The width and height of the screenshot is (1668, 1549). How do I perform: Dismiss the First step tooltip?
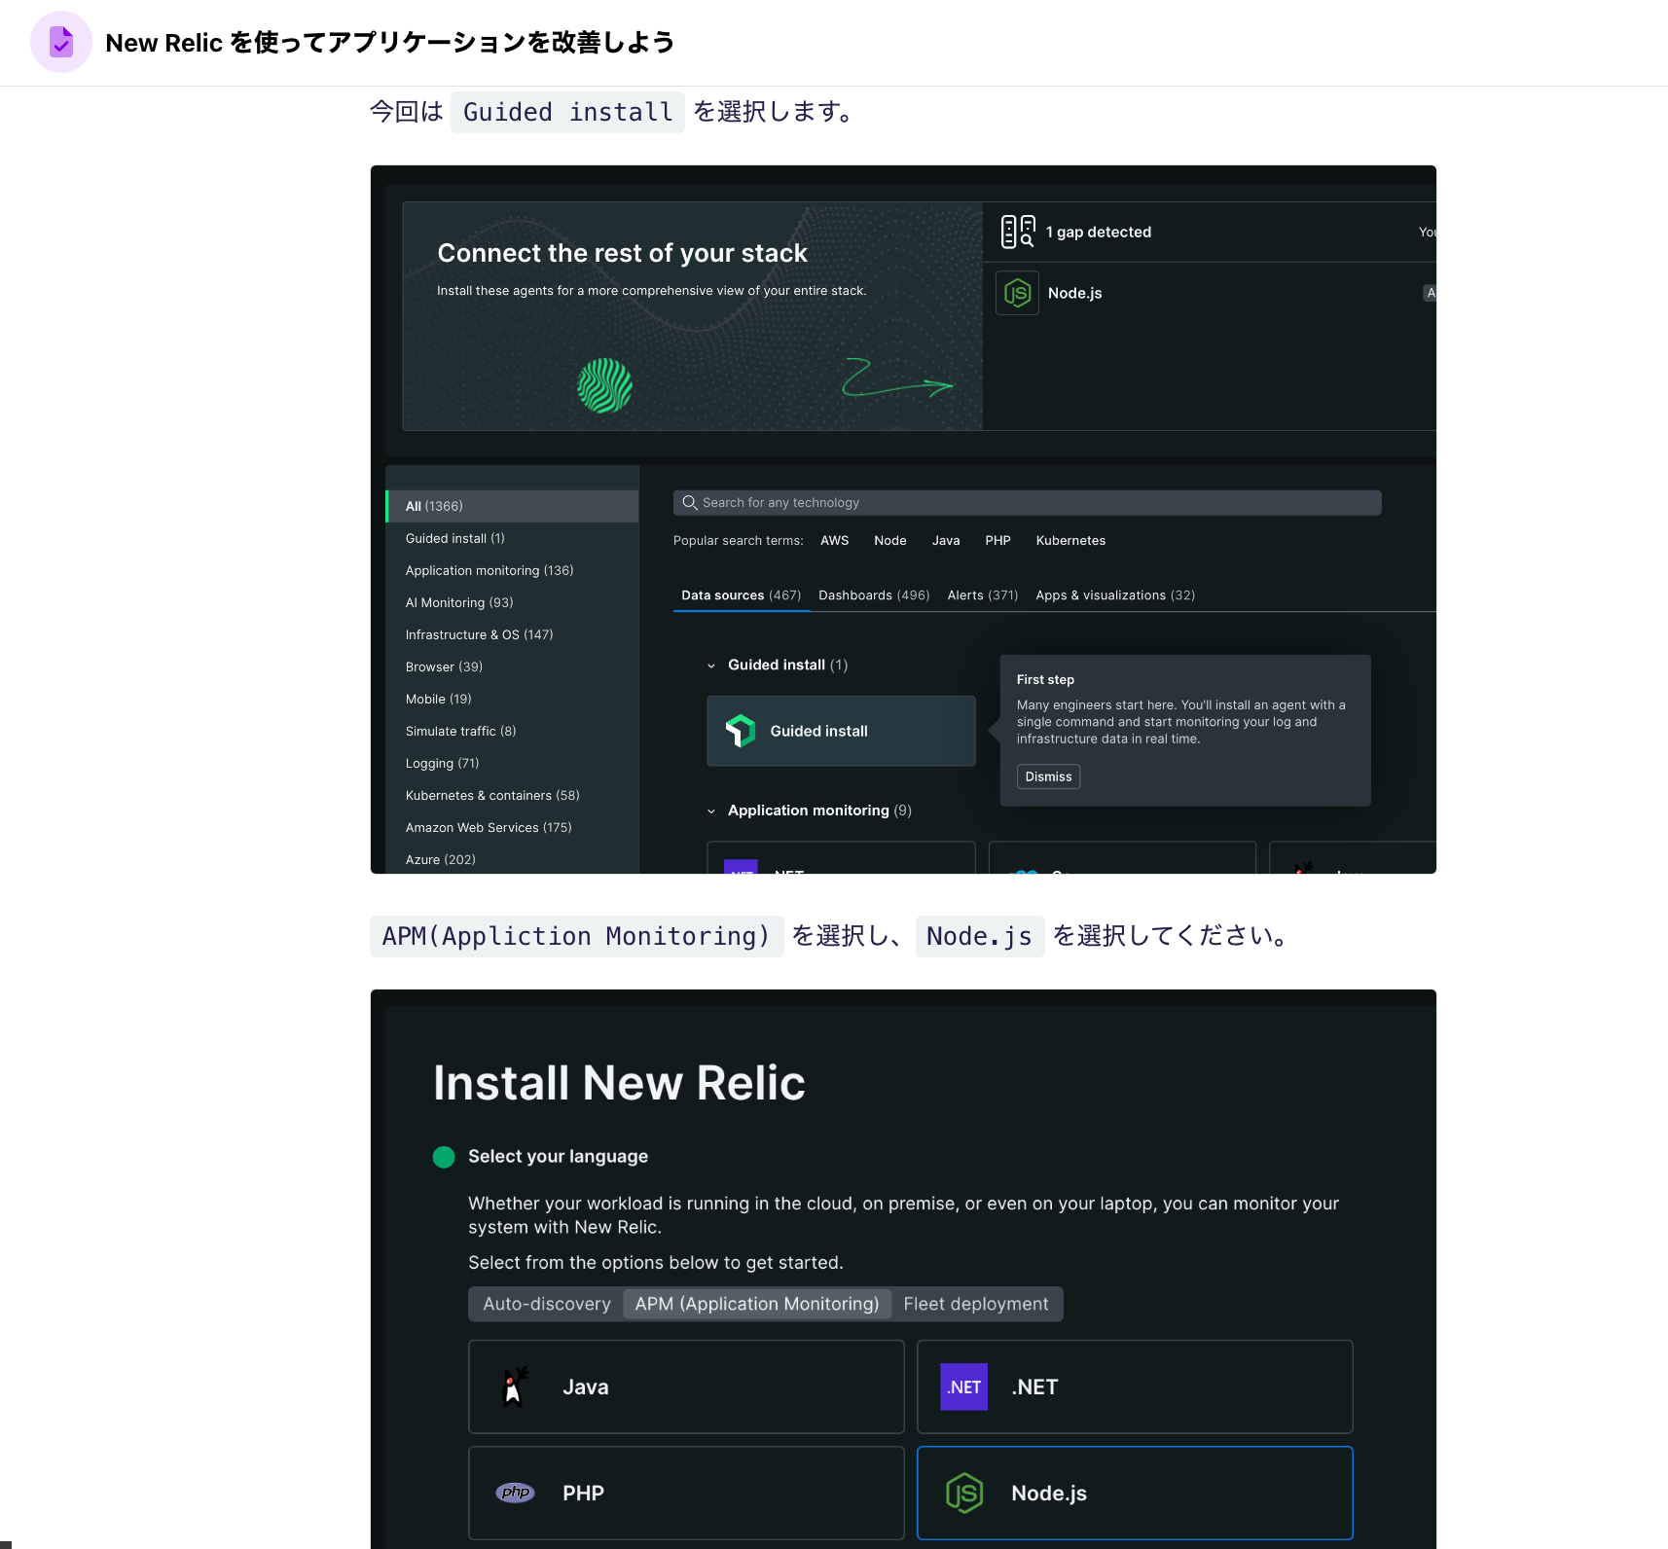click(x=1048, y=776)
